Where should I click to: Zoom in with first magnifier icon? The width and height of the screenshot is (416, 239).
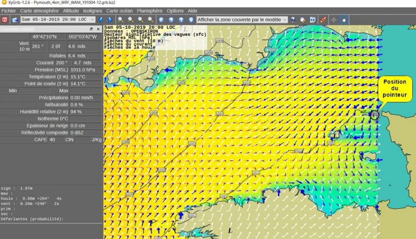(x=121, y=20)
